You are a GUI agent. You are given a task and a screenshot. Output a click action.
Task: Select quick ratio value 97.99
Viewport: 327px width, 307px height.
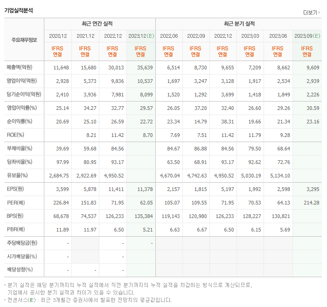[63, 162]
